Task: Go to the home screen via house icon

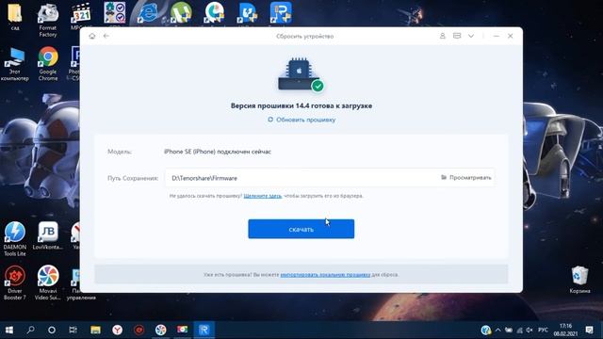Action: point(92,36)
